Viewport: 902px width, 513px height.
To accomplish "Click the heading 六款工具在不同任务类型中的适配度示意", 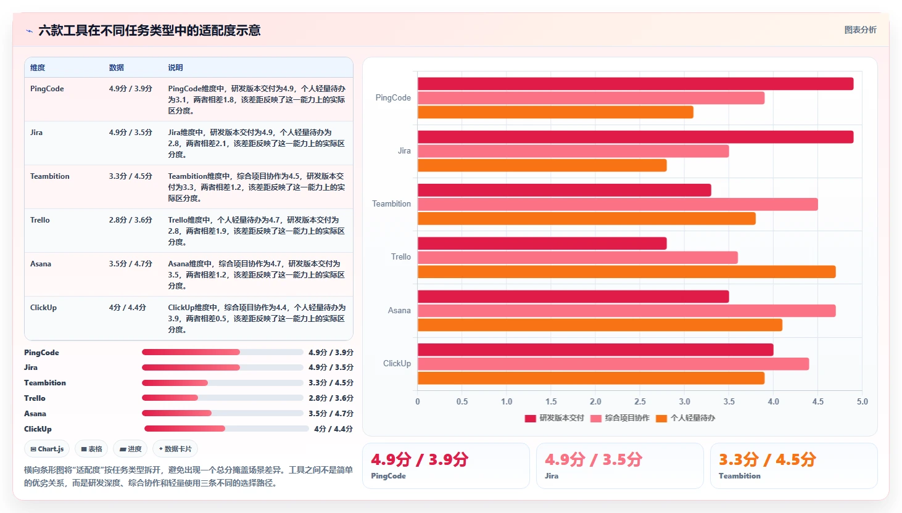I will pos(149,30).
